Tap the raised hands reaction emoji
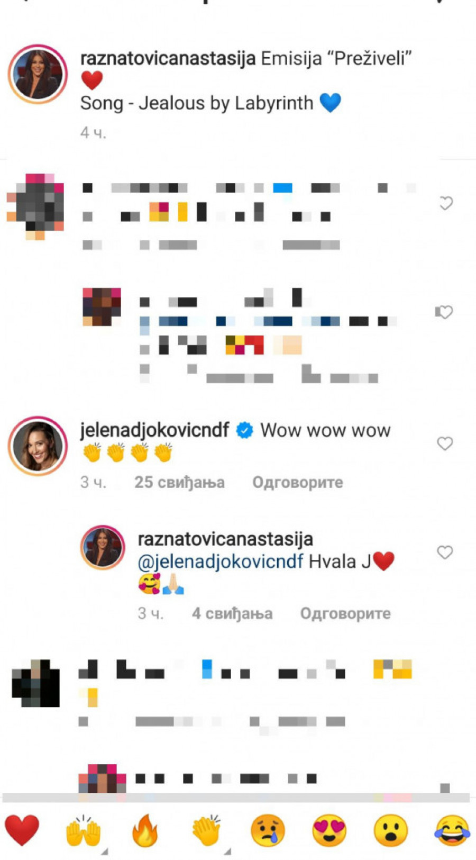Image resolution: width=476 pixels, height=860 pixels. [x=83, y=830]
